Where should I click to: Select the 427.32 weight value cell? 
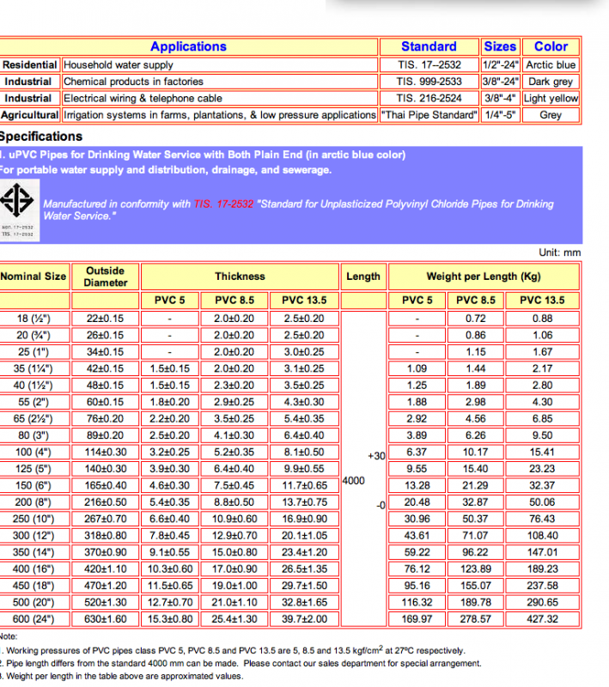[x=542, y=619]
